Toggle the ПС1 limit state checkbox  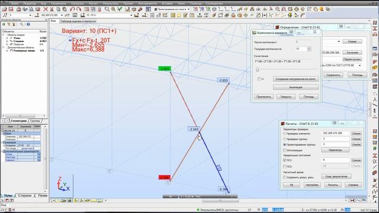[285, 160]
